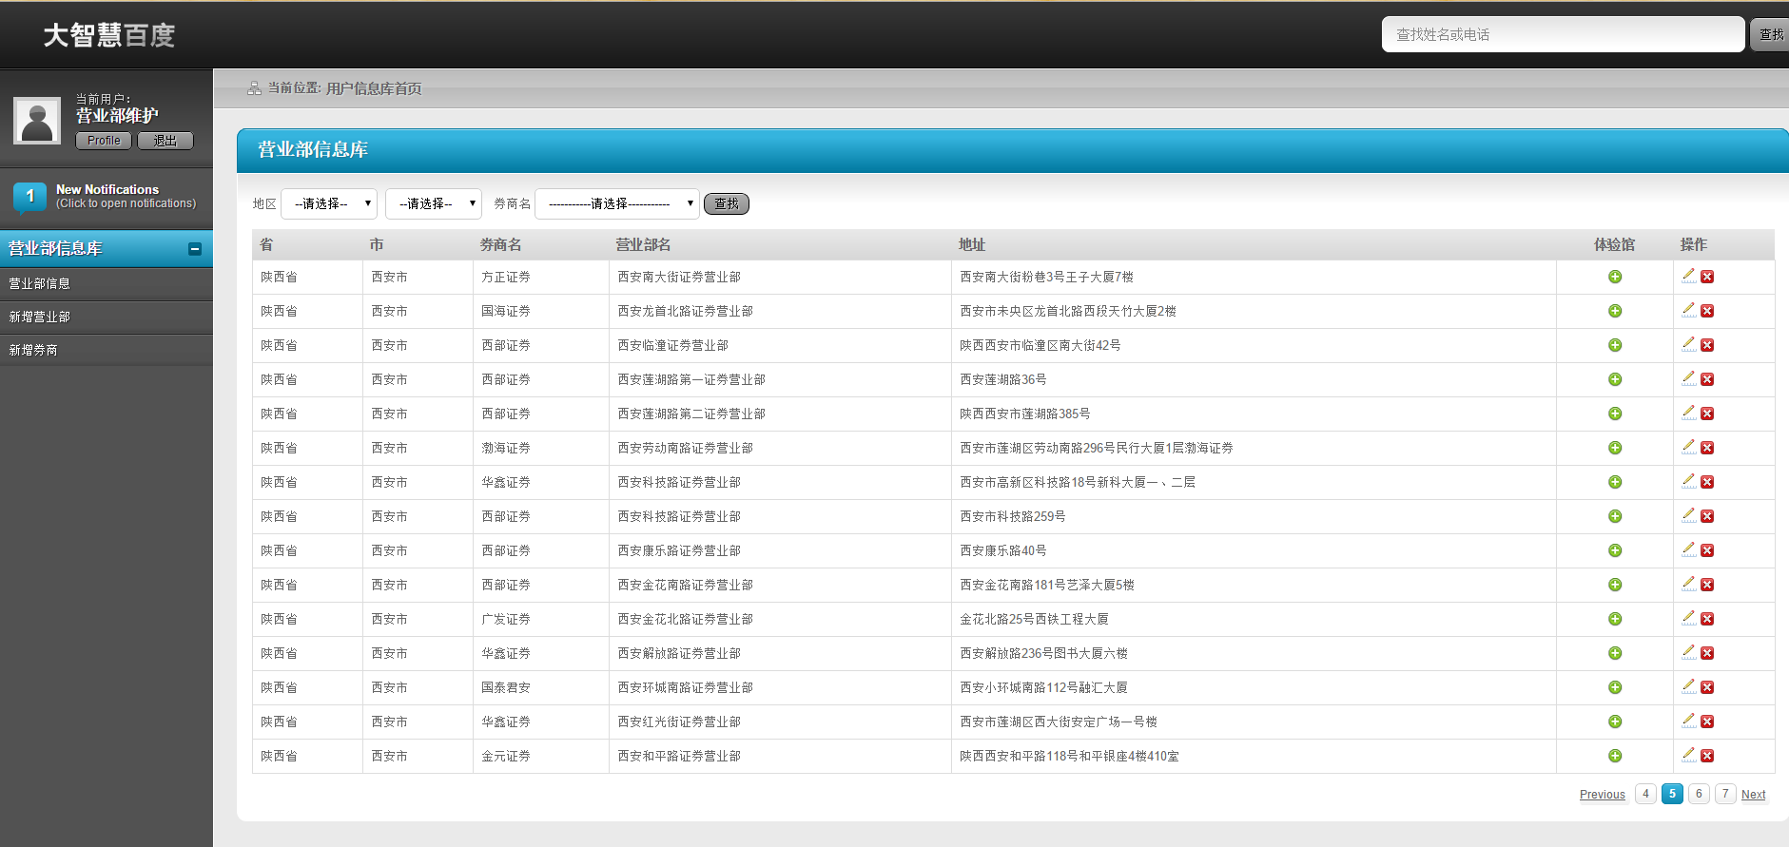The width and height of the screenshot is (1789, 847).
Task: Click green plus for 西安市科技路259号 row
Action: (1615, 516)
